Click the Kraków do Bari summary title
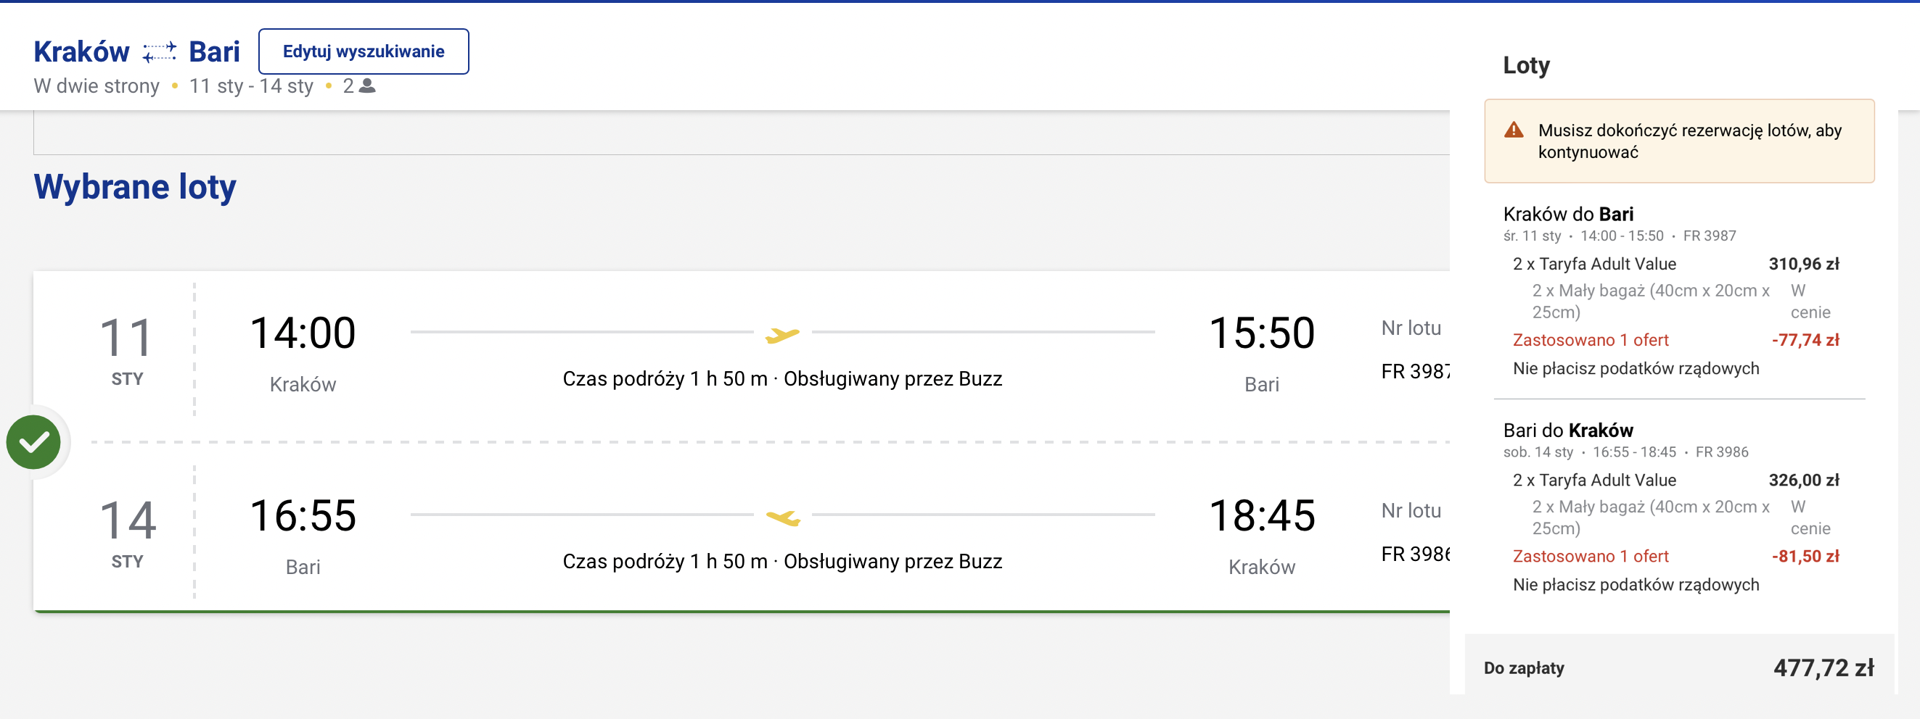This screenshot has height=719, width=1920. click(x=1568, y=215)
